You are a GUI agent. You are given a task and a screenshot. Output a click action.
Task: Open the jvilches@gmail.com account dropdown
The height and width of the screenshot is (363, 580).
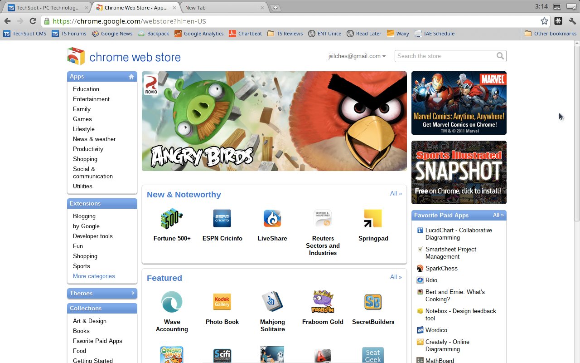pyautogui.click(x=357, y=56)
